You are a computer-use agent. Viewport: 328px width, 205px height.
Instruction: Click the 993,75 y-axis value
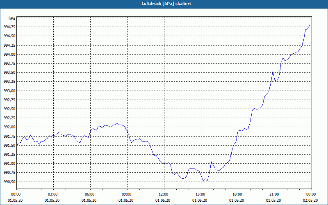pyautogui.click(x=9, y=64)
